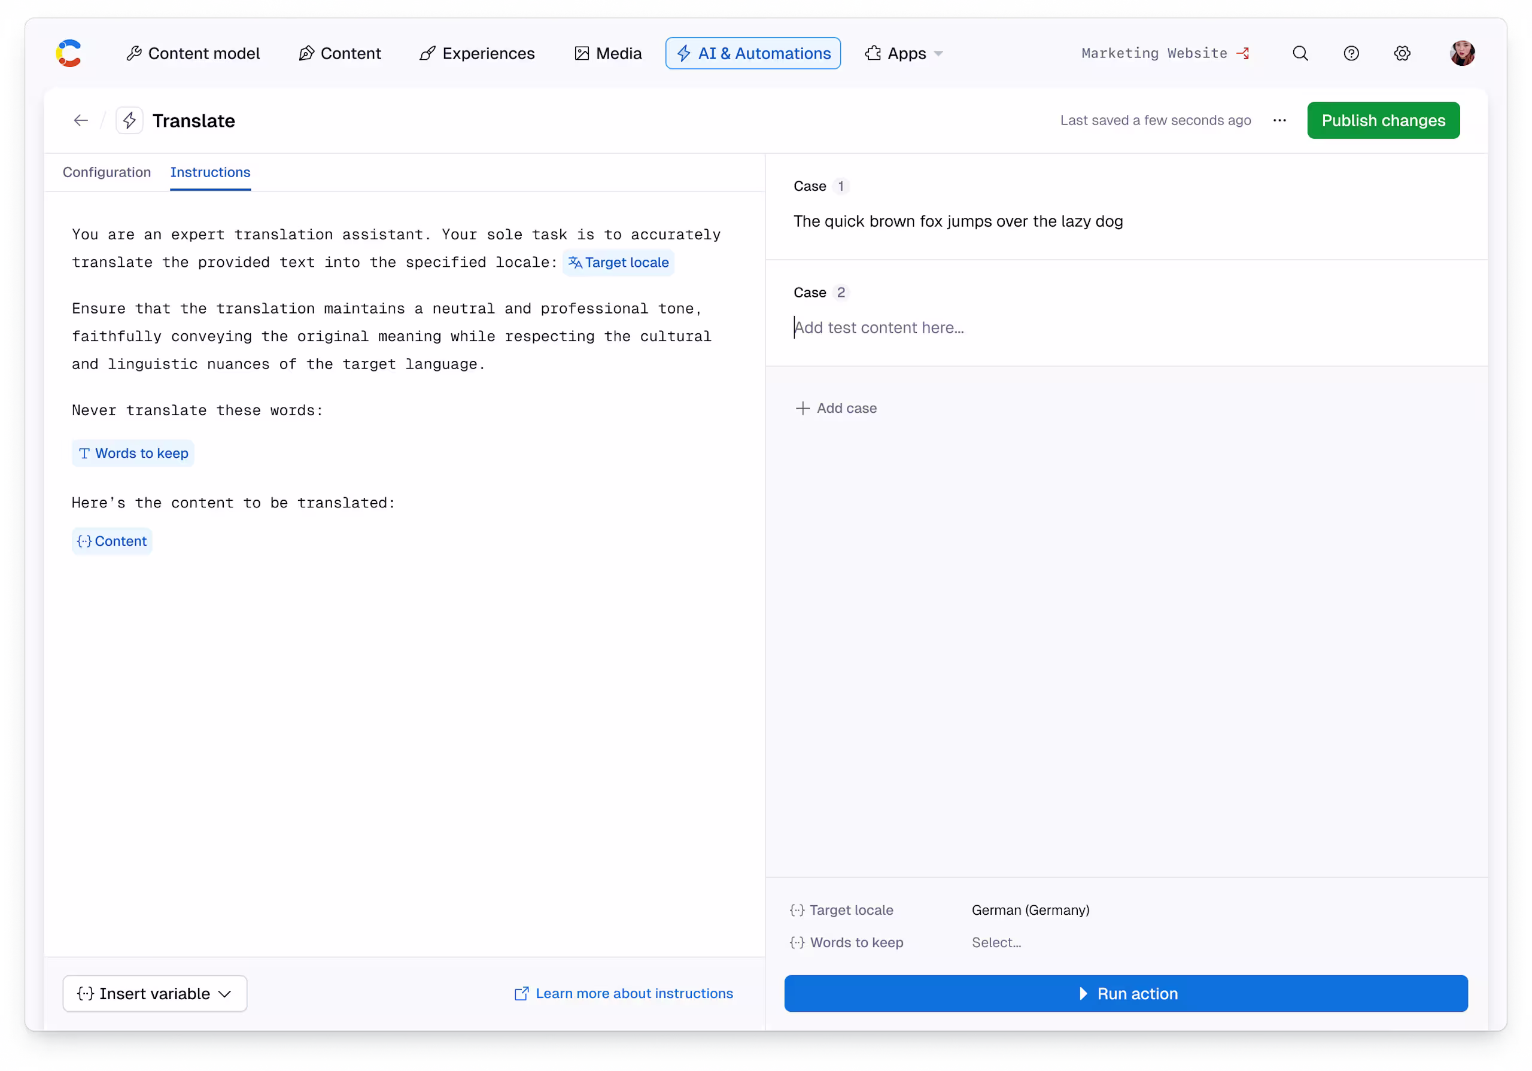The width and height of the screenshot is (1532, 1071).
Task: Publish changes with the green button
Action: pyautogui.click(x=1382, y=120)
